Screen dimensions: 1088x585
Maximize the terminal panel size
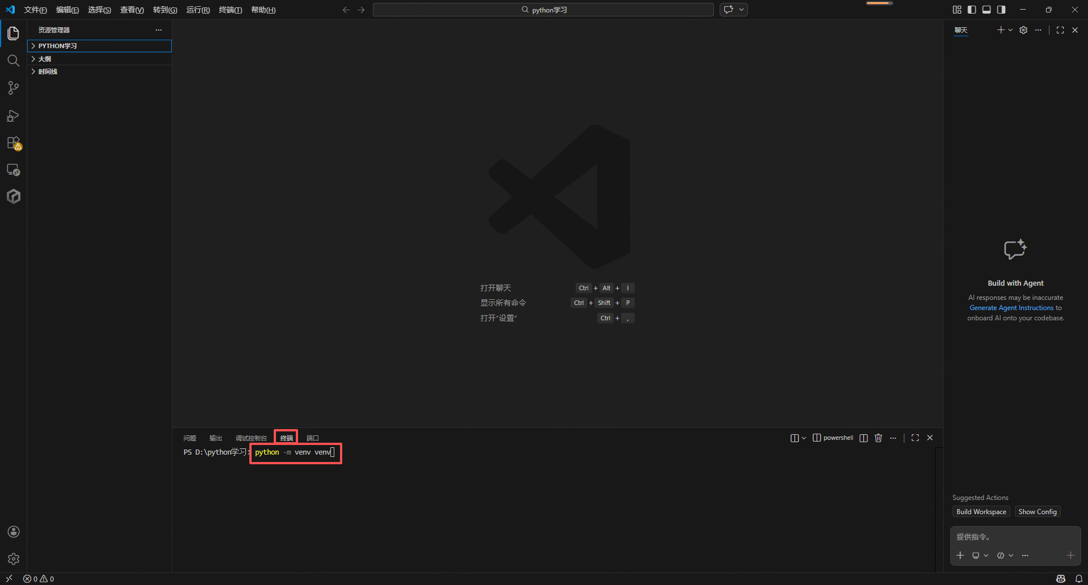915,438
